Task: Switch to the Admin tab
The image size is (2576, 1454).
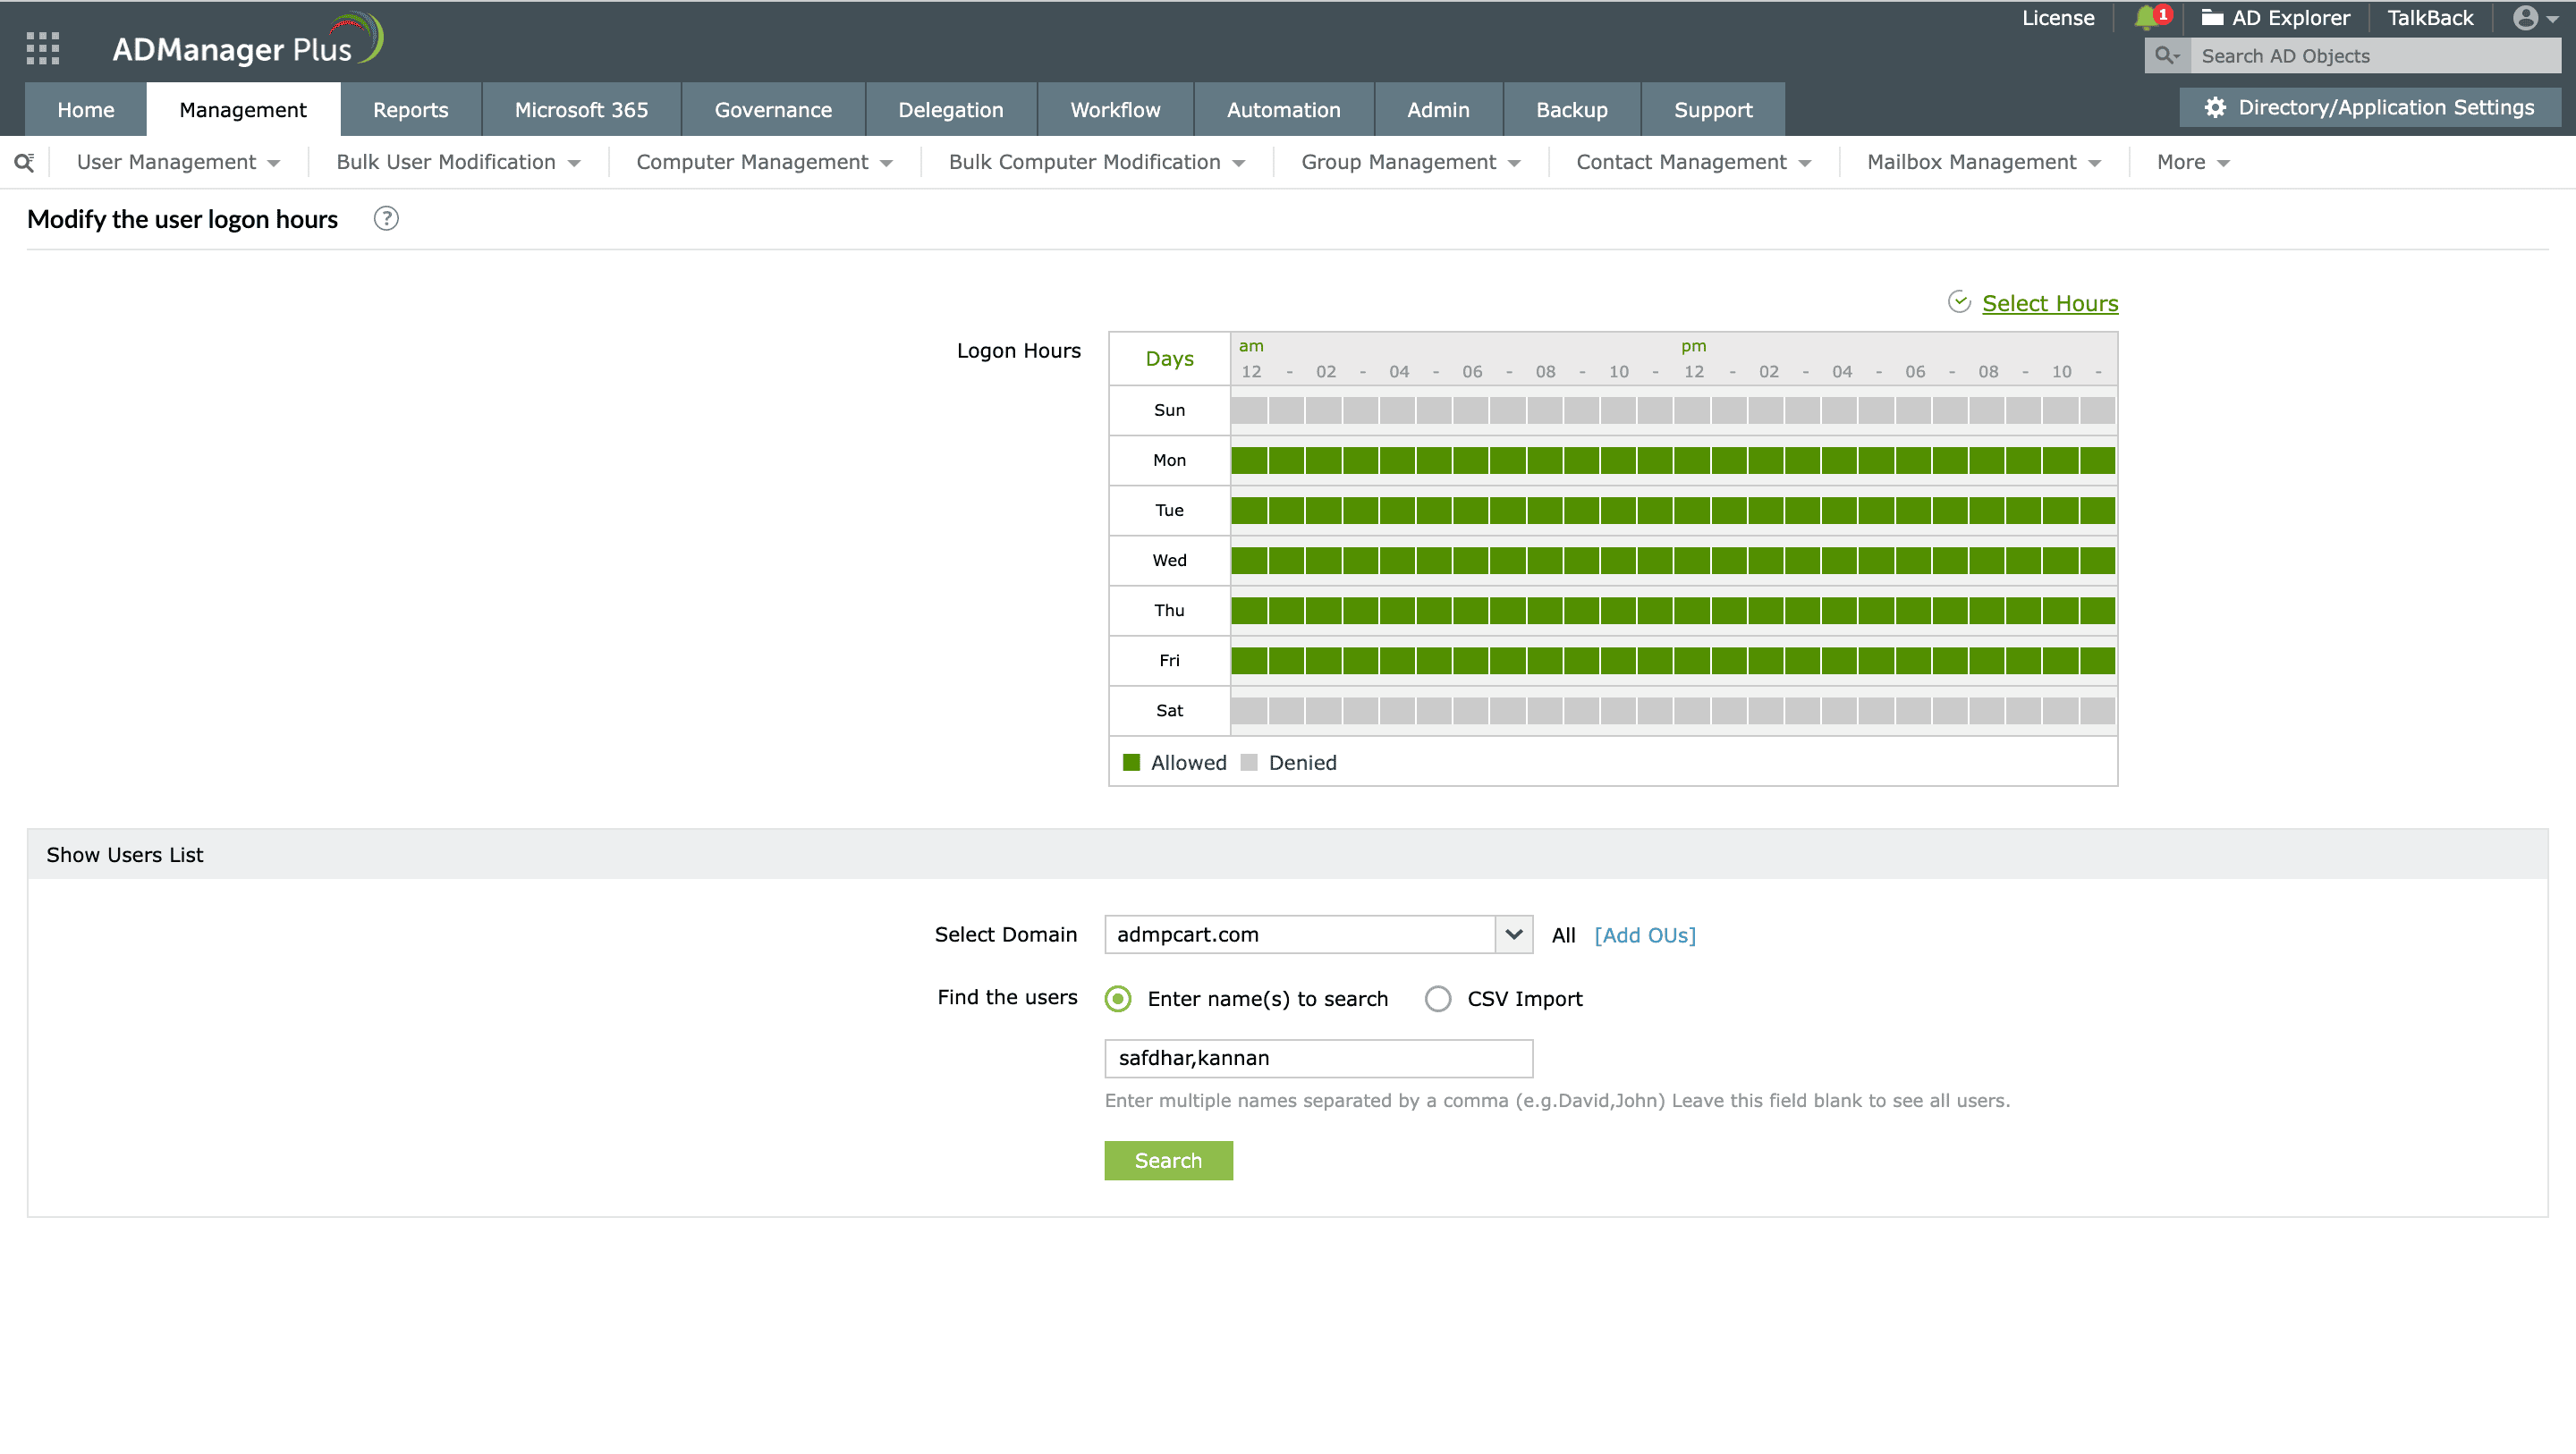Action: [x=1438, y=109]
